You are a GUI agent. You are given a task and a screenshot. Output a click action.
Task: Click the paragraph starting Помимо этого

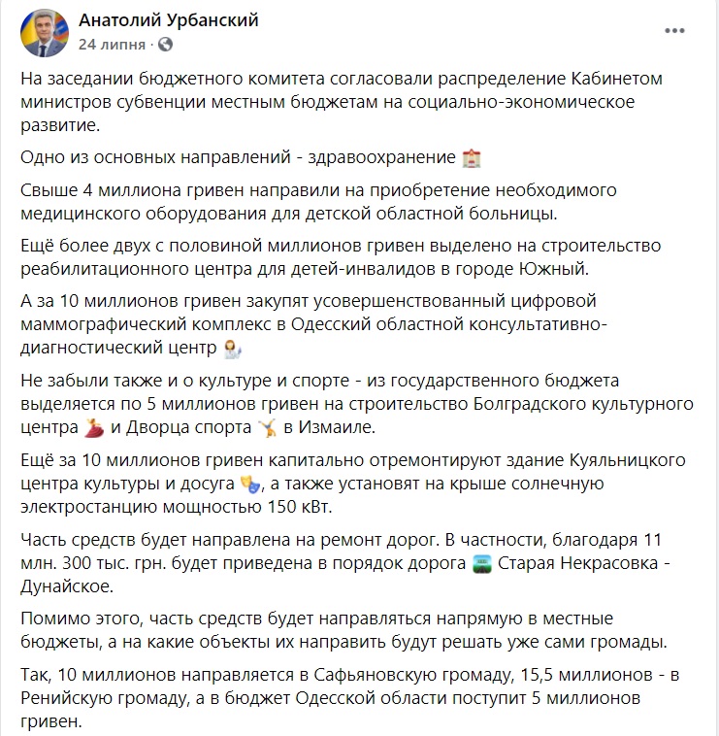(343, 630)
